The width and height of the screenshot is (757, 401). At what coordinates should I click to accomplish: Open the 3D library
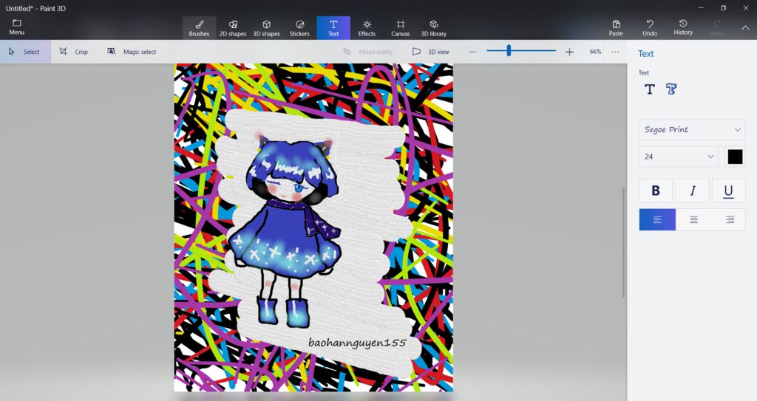pyautogui.click(x=434, y=28)
